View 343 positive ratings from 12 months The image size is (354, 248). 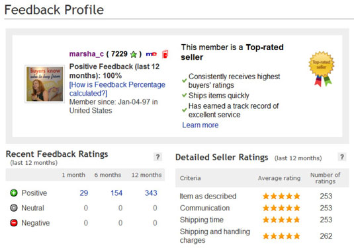151,193
